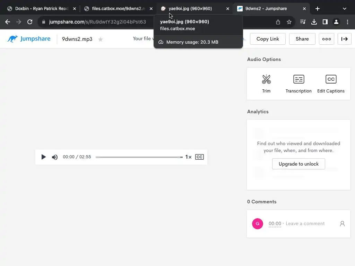Open the browser profile icon
The height and width of the screenshot is (266, 355).
[336, 22]
